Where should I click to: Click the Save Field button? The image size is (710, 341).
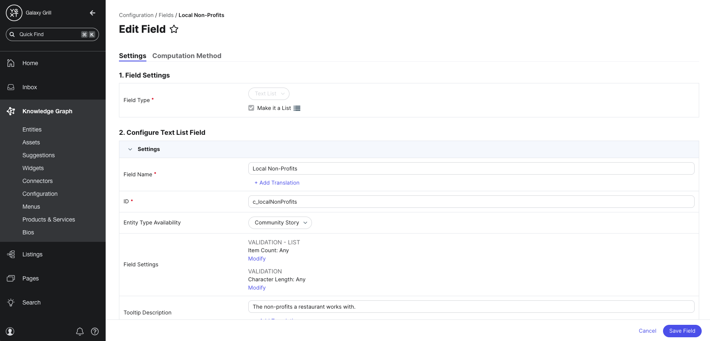click(682, 331)
